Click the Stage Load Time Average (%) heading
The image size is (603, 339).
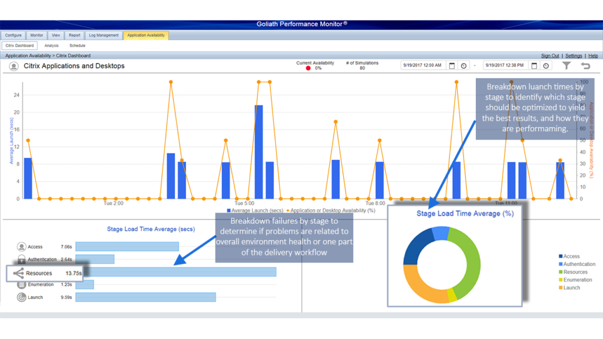[x=465, y=214]
